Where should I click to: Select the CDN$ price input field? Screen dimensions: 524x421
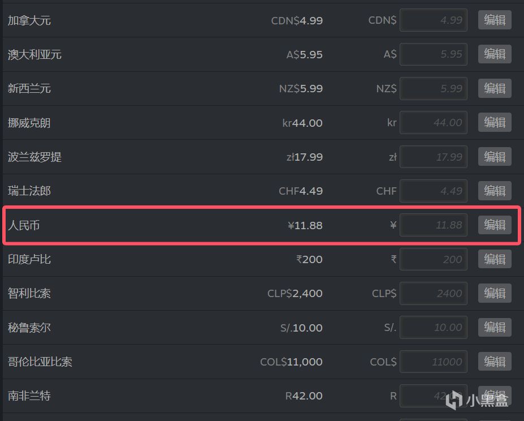(x=434, y=20)
